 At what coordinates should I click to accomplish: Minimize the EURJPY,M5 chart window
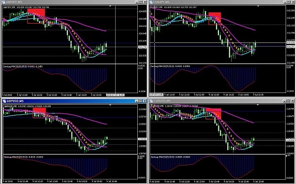285,2
